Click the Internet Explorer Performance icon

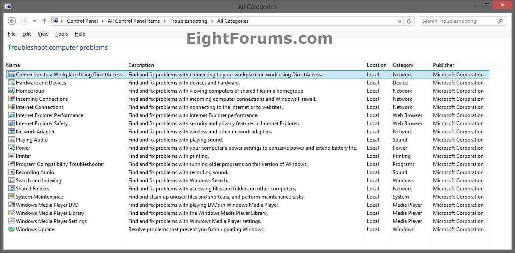[12, 115]
